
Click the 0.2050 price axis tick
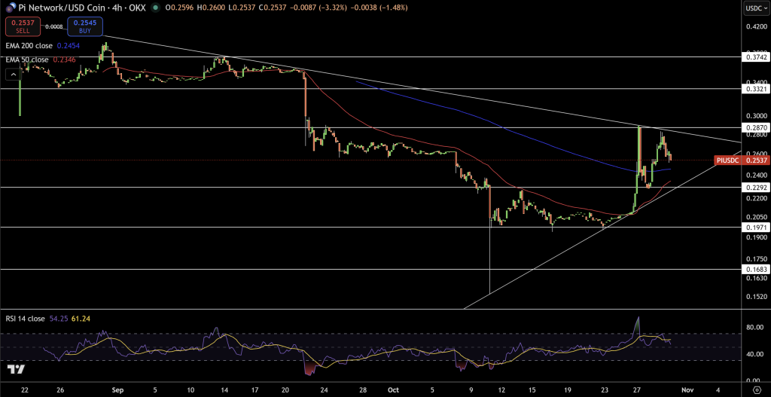point(755,217)
